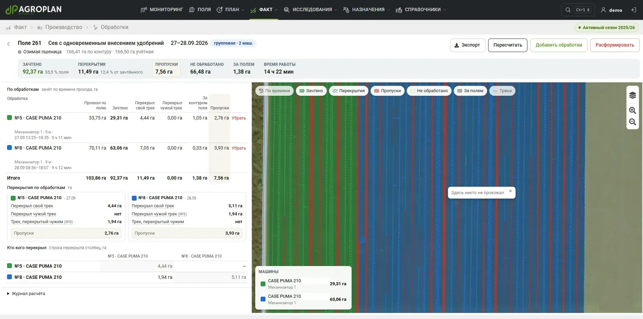This screenshot has width=643, height=319.
Task: Navigate to the Факт breadcrumb
Action: coord(16,27)
